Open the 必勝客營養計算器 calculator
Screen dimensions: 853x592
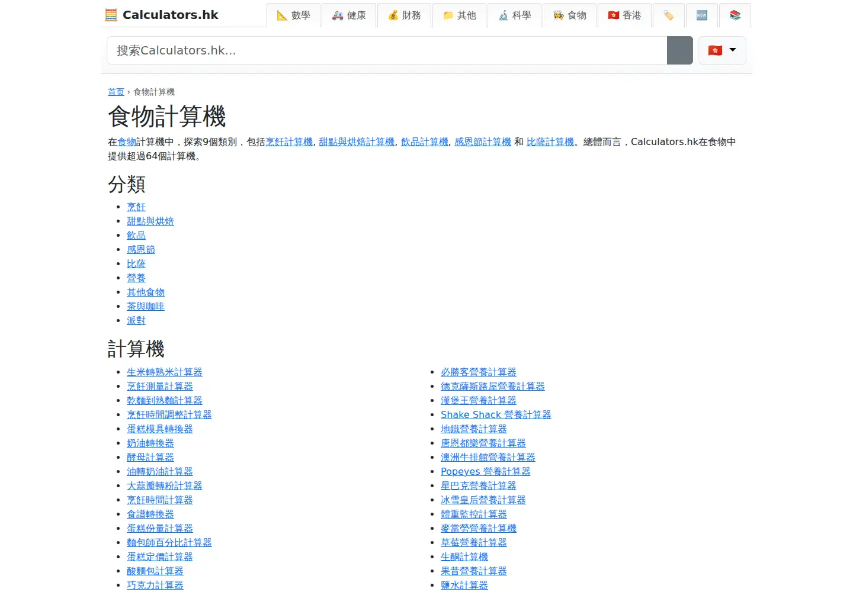(x=479, y=372)
